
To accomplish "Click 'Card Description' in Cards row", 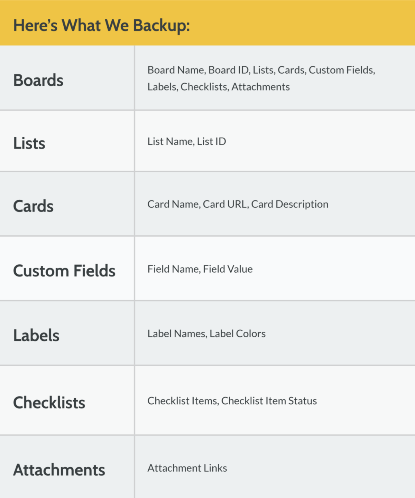I will coord(289,204).
